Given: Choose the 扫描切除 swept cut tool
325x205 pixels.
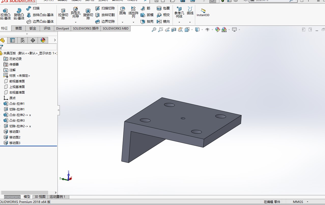Looking at the screenshot, I should click(105, 8).
